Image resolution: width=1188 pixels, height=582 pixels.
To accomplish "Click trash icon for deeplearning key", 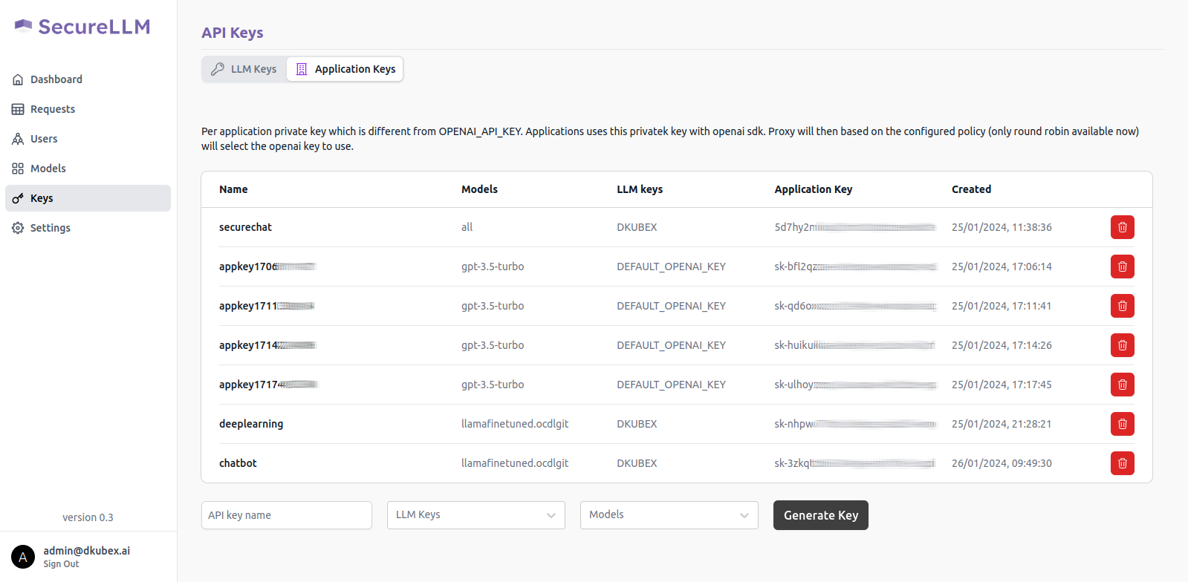I will coord(1122,424).
